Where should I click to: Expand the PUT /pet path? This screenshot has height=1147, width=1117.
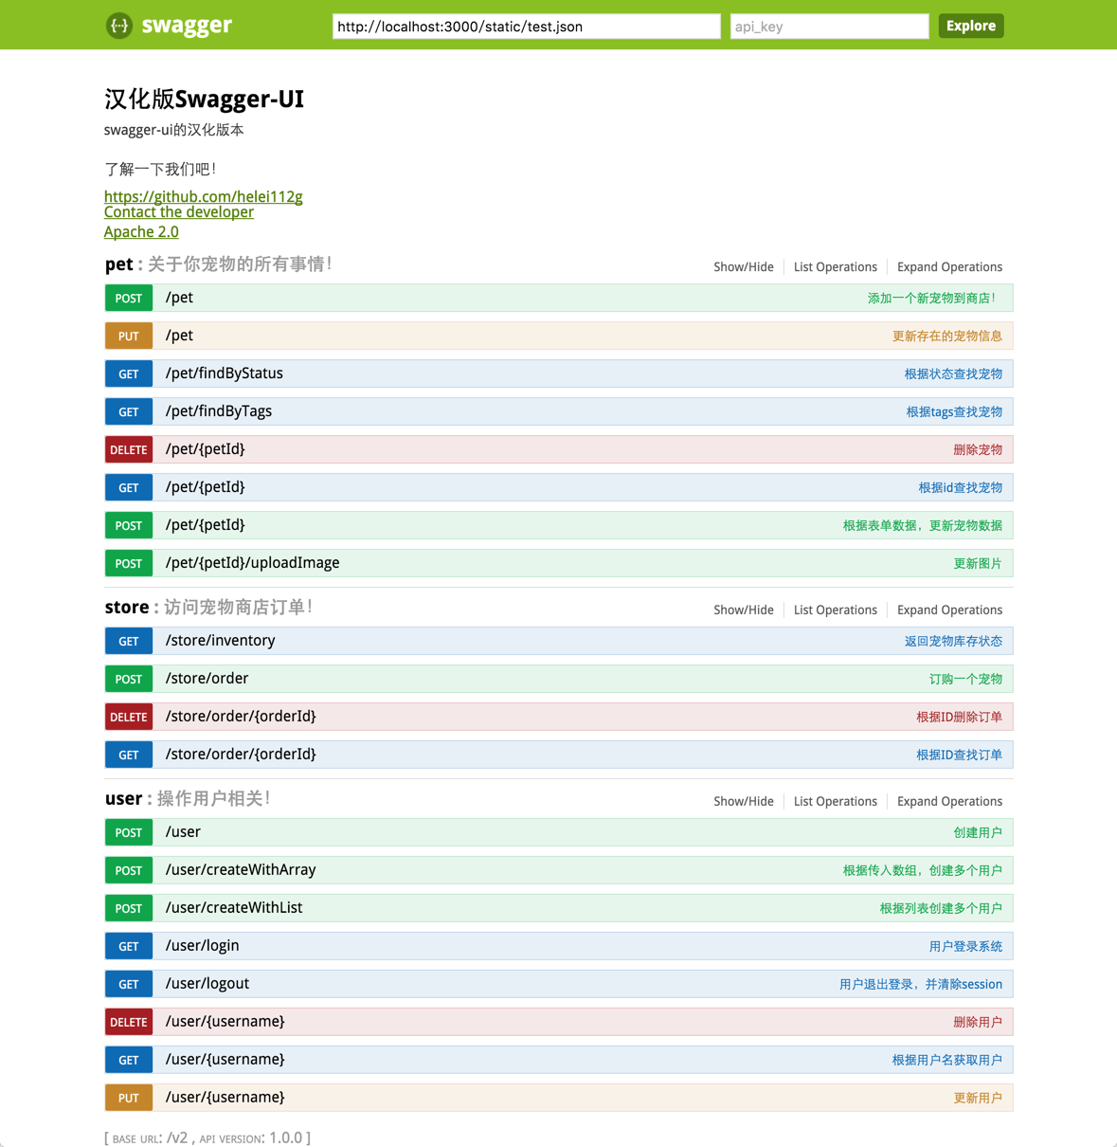tap(179, 336)
